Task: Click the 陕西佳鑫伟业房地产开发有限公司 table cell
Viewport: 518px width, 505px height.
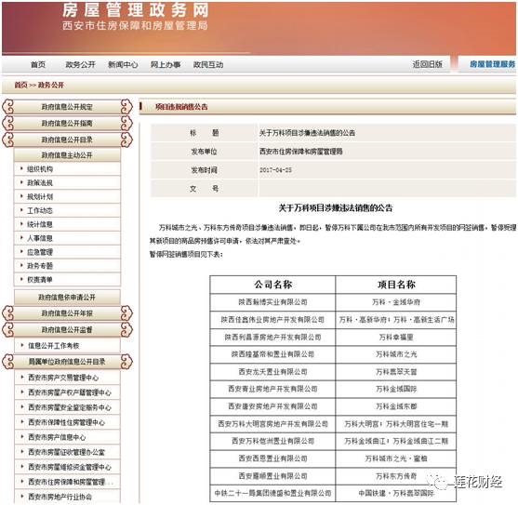Action: (272, 319)
